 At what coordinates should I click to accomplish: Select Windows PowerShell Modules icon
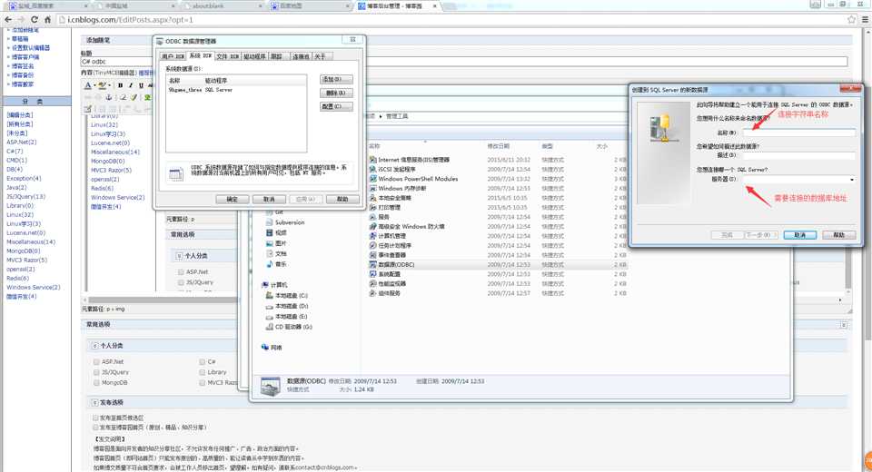(x=372, y=179)
